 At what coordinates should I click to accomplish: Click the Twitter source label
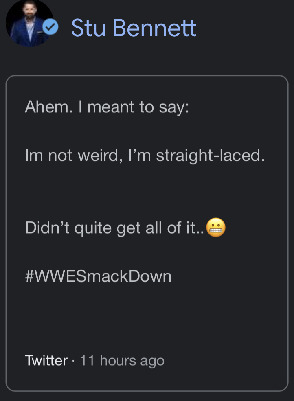click(46, 360)
